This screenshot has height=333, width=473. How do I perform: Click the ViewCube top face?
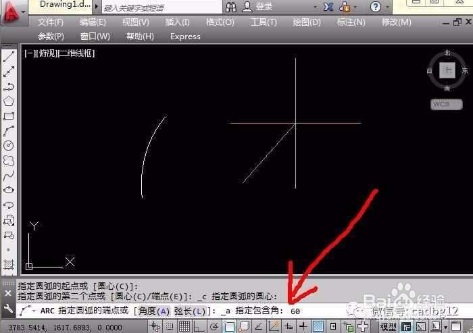coord(447,70)
